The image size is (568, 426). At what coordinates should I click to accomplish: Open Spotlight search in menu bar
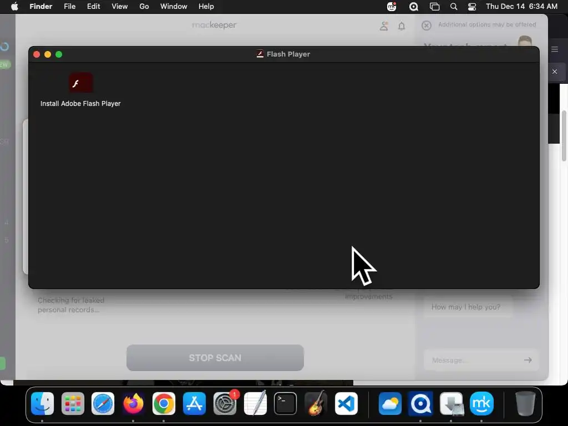454,7
